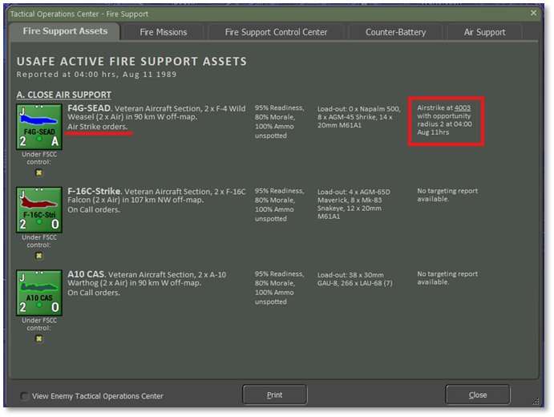Select the A10 CAS unit counter icon
The image size is (554, 417).
tap(38, 292)
